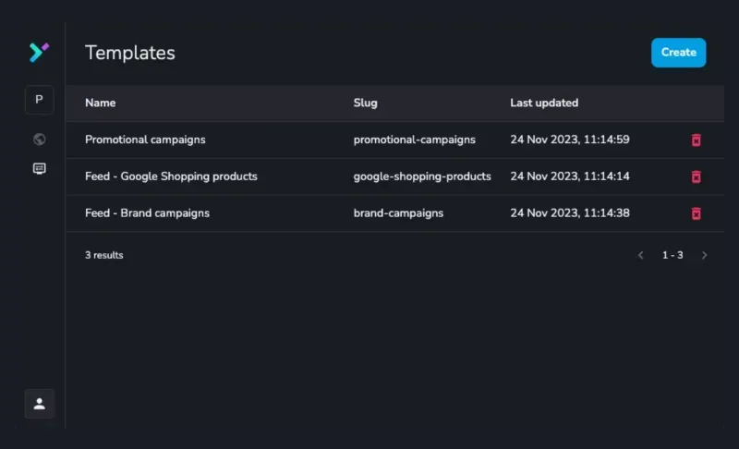Image resolution: width=739 pixels, height=449 pixels.
Task: Delete the Feed - Brand campaigns template
Action: [x=697, y=213]
